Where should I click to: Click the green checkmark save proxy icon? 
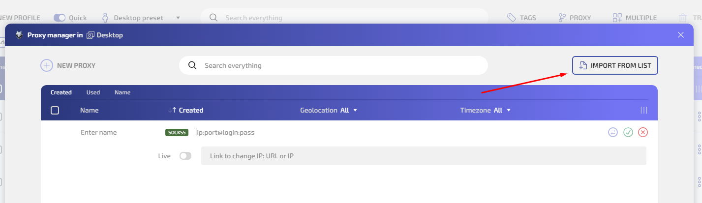point(628,132)
